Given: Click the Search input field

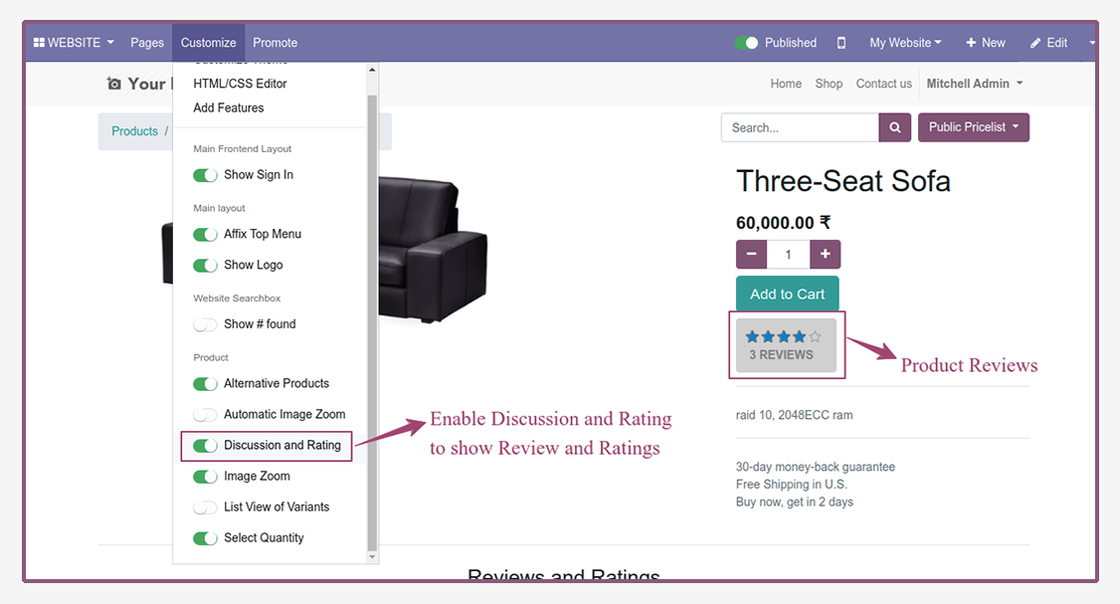Looking at the screenshot, I should 800,127.
